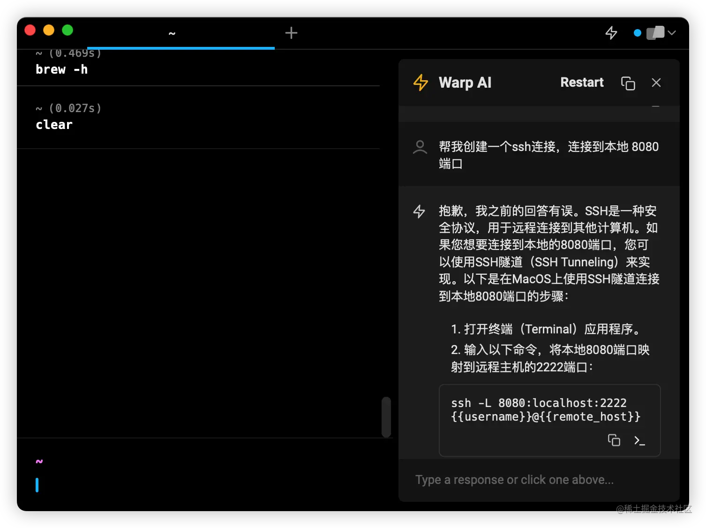Image resolution: width=706 pixels, height=528 pixels.
Task: Focus the "Type a response" input field
Action: point(539,480)
